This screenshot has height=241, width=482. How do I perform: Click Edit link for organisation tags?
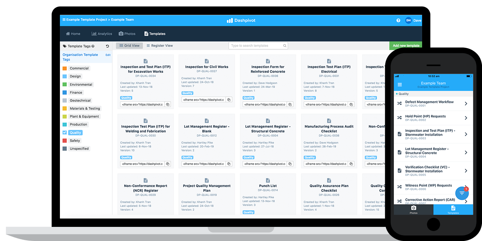108,55
